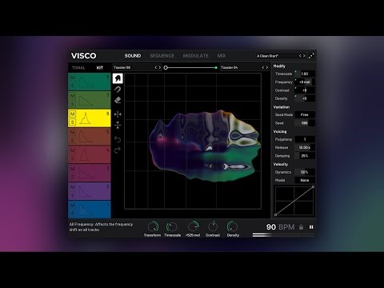
Task: Switch to the MODULATE tab
Action: coord(196,56)
